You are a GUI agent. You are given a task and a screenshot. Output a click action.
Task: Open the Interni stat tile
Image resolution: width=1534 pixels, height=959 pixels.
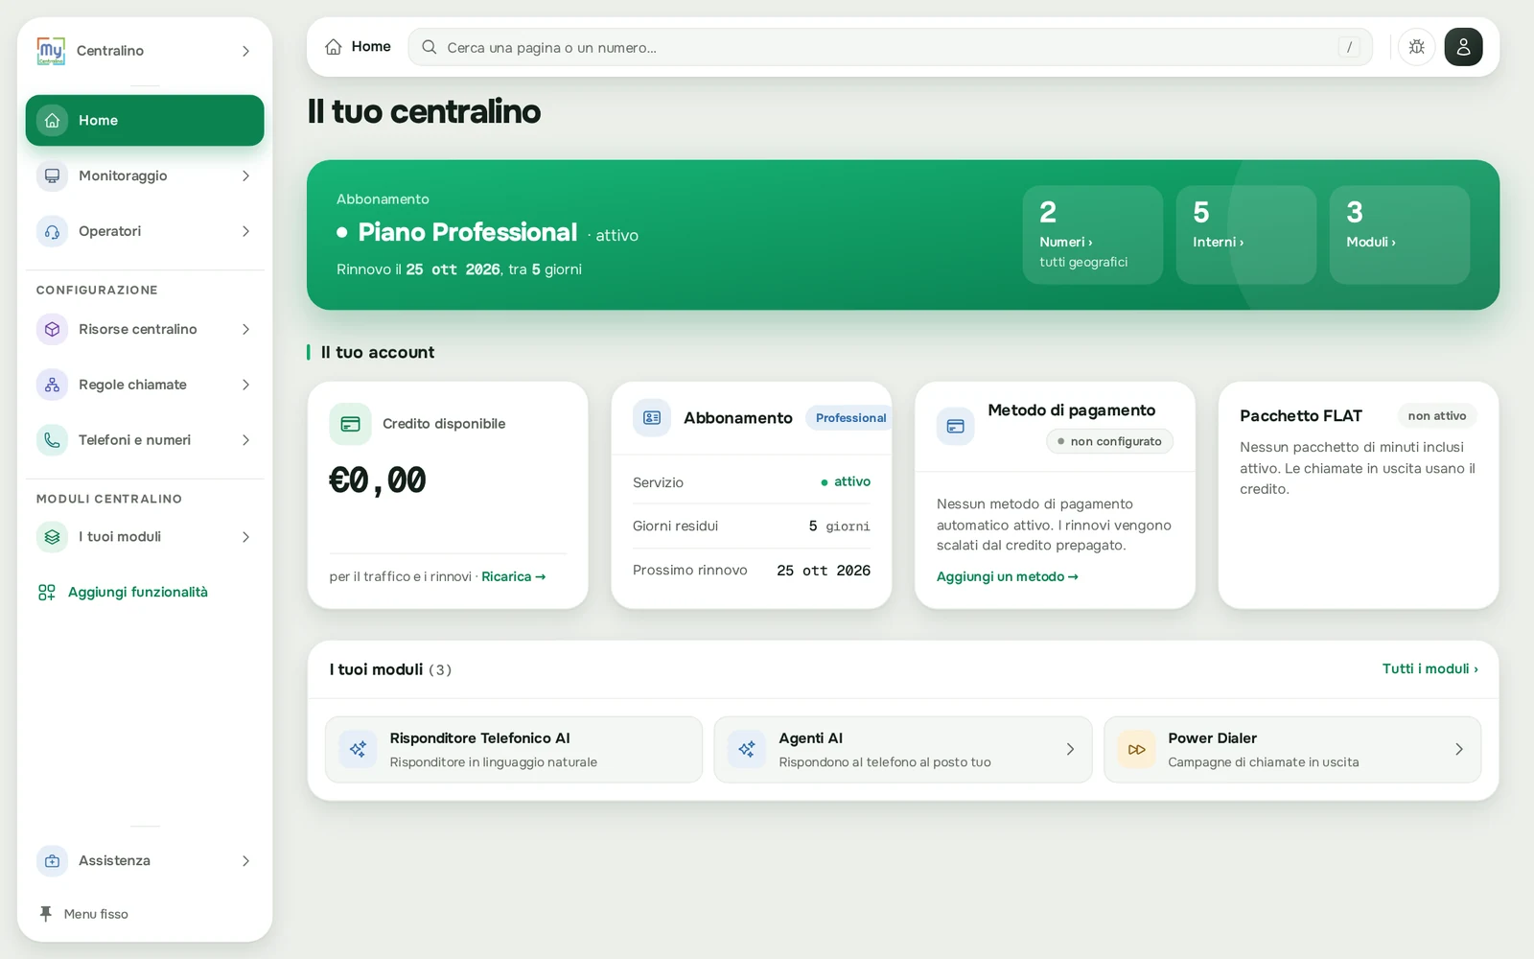1246,235
